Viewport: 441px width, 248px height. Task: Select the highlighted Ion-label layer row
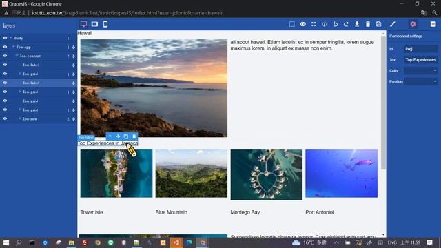(39, 83)
